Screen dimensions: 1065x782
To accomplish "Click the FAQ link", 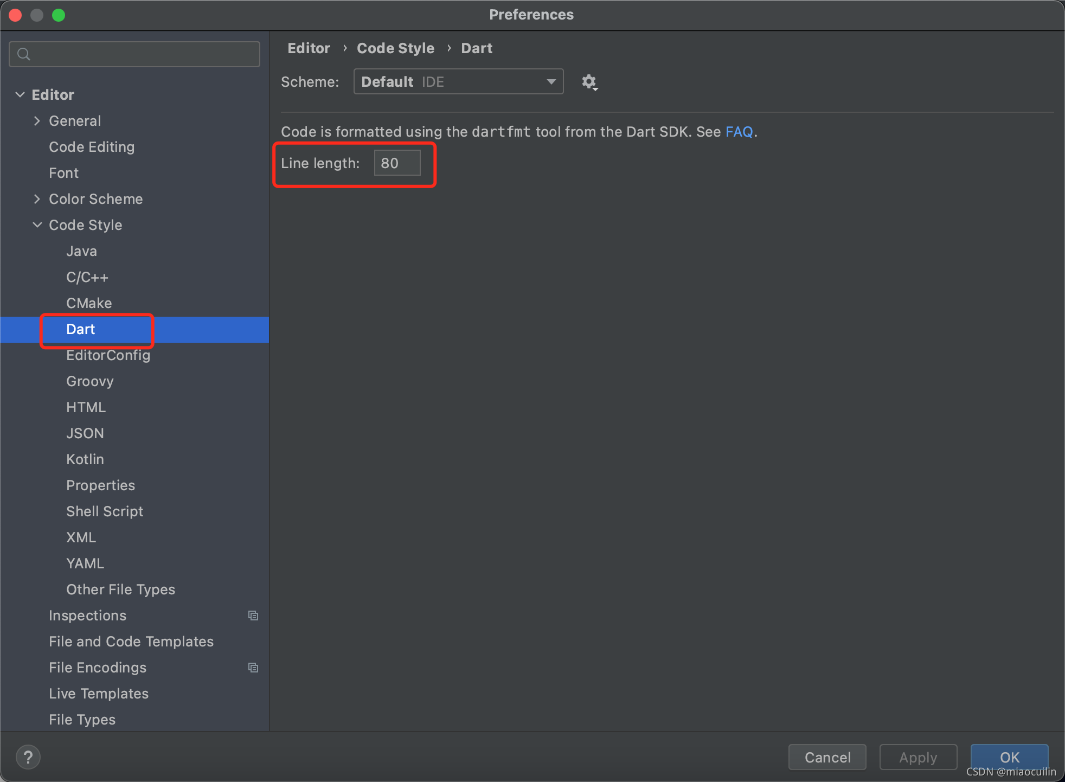I will click(x=739, y=132).
